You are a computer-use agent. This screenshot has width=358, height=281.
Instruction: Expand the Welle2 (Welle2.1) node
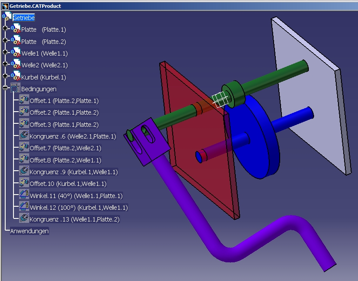click(x=5, y=64)
